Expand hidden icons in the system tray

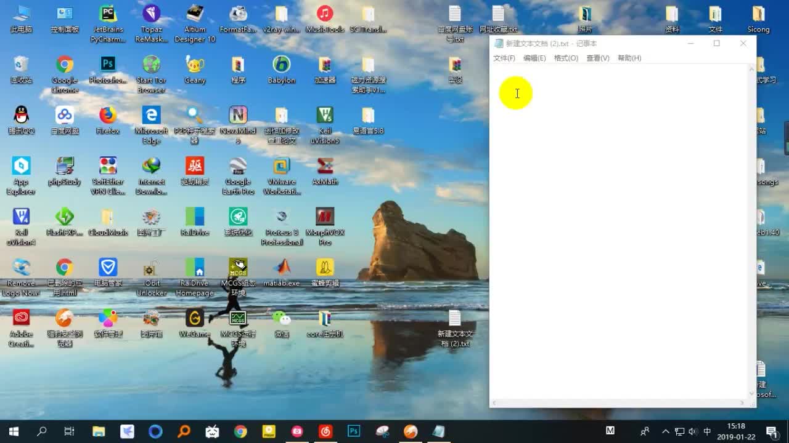[666, 431]
